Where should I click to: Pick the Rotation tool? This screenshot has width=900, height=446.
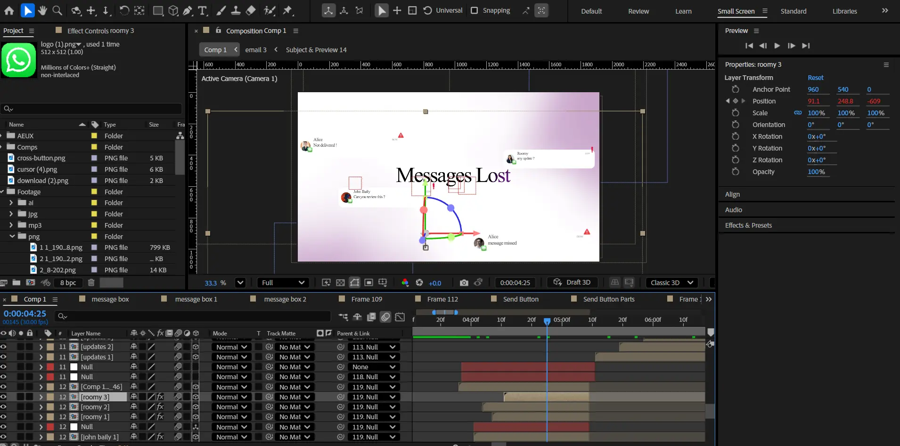(x=124, y=10)
